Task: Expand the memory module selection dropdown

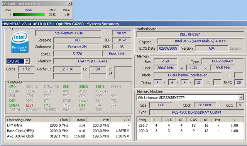Action: [x=241, y=97]
